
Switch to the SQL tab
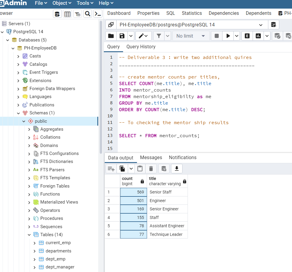[x=171, y=13]
